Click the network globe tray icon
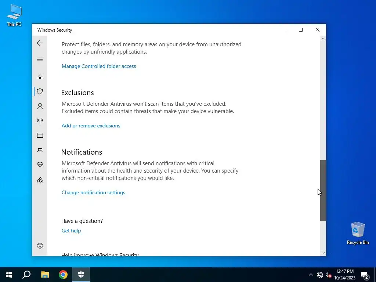 [x=320, y=275]
